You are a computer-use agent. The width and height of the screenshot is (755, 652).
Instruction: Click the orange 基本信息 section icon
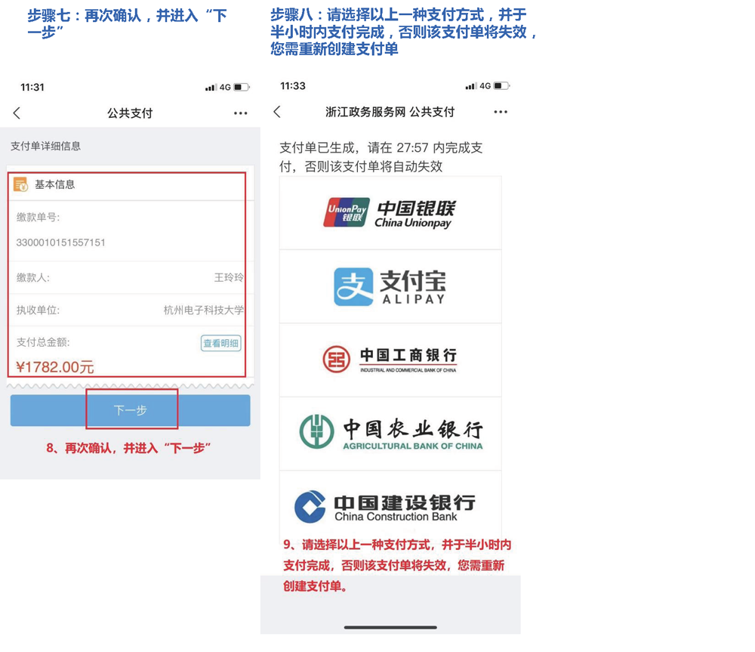(20, 184)
